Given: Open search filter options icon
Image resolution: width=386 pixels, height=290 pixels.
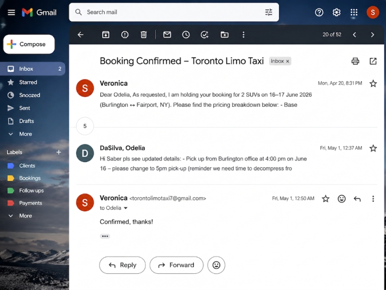Looking at the screenshot, I should click(268, 12).
